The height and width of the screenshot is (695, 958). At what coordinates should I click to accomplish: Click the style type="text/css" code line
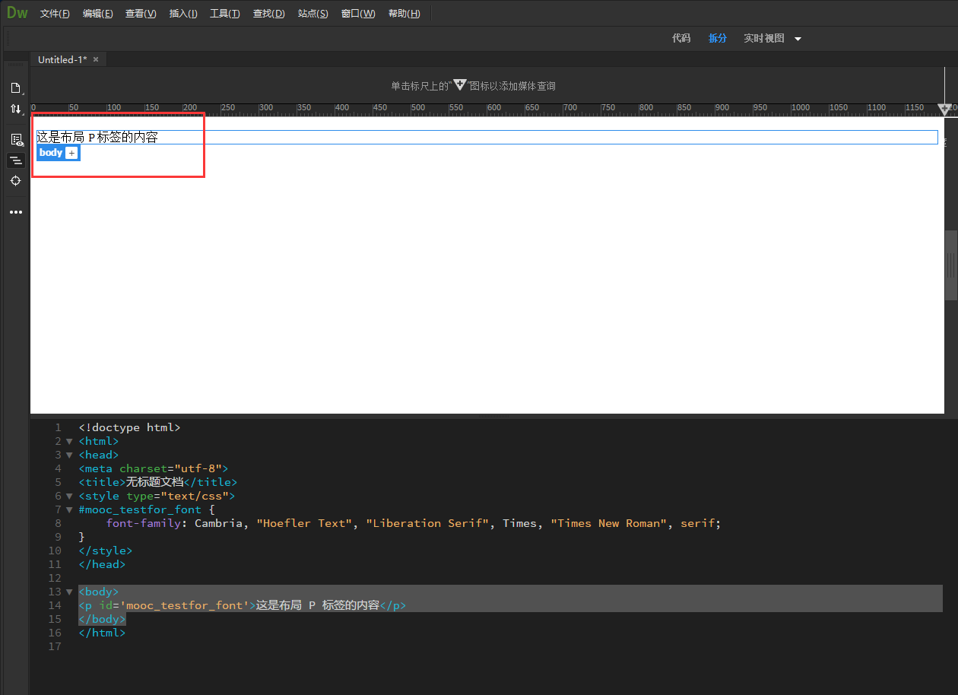(157, 496)
